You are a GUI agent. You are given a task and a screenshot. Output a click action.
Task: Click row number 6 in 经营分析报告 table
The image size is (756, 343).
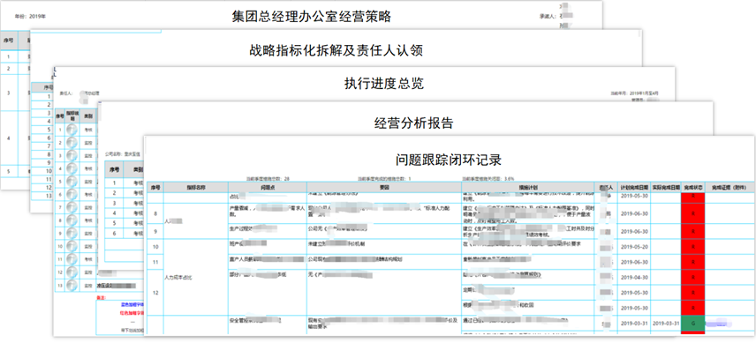coord(114,234)
